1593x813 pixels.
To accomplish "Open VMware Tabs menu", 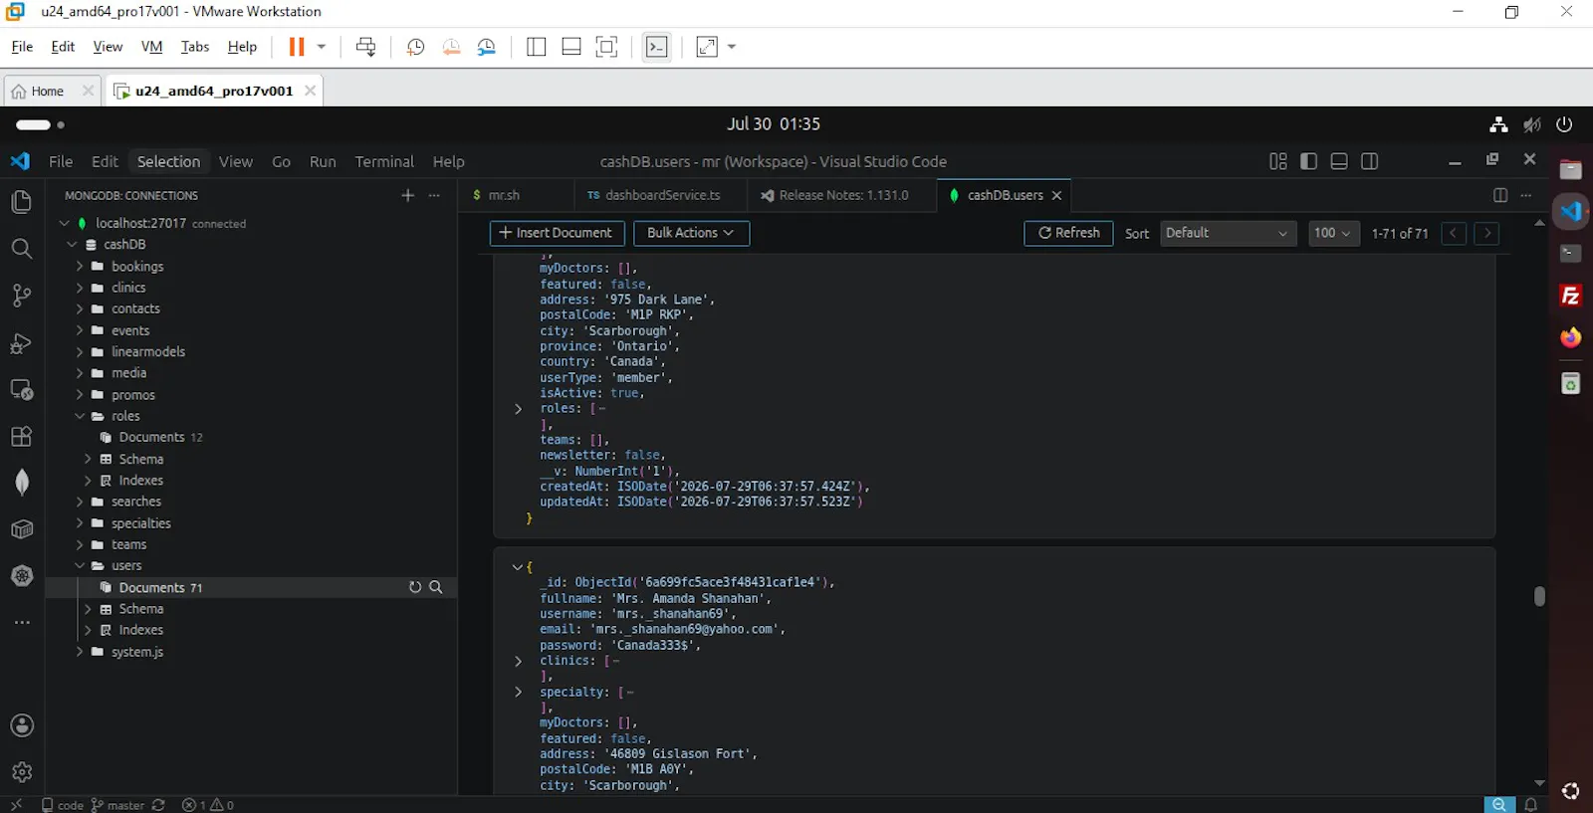I will pyautogui.click(x=195, y=47).
